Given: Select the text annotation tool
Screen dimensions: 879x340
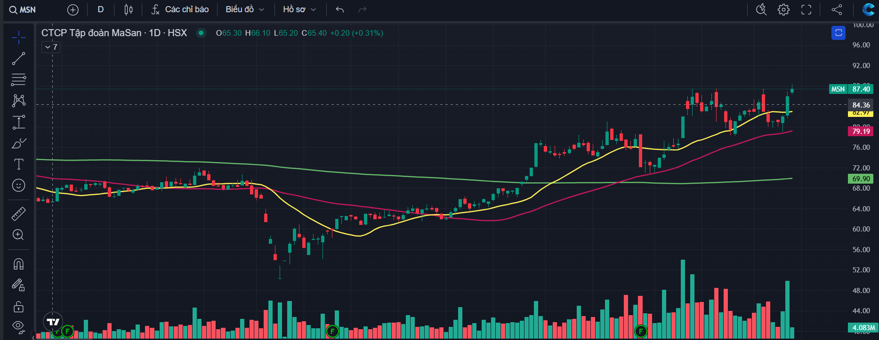Looking at the screenshot, I should coord(19,164).
